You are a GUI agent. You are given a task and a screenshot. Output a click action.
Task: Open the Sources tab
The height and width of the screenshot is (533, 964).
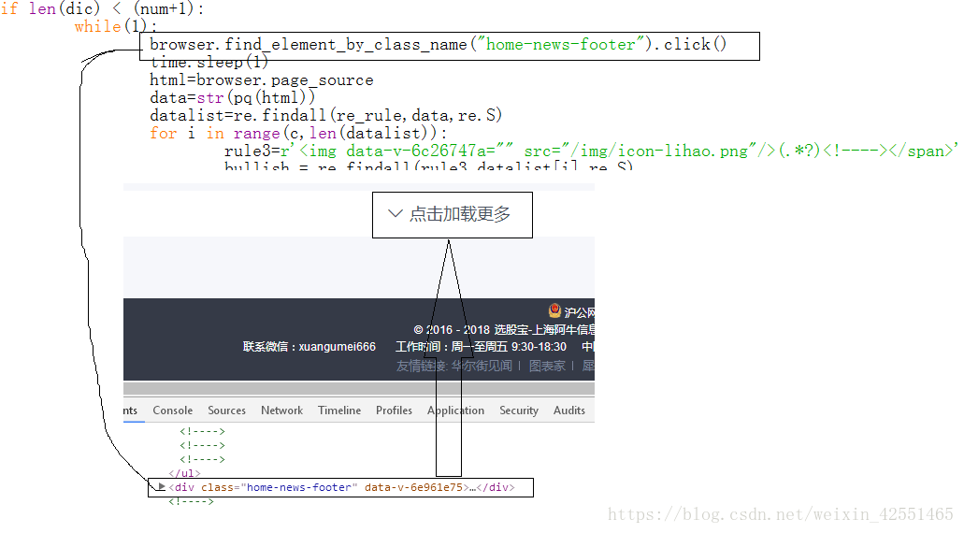227,411
